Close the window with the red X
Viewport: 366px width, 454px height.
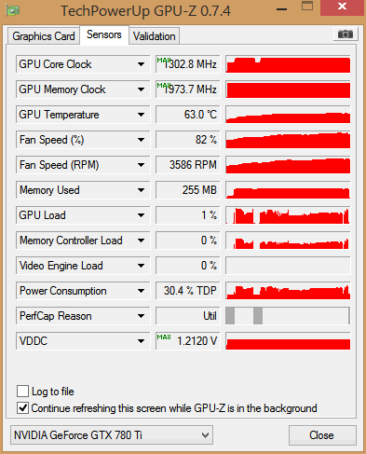(x=342, y=7)
